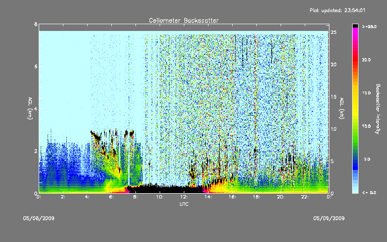Click the '2:' hour tick on x-axis
Viewport: 387px width, 242px height.
[63, 197]
